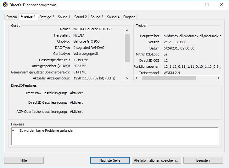Open the Sound 4 tab

click(113, 17)
